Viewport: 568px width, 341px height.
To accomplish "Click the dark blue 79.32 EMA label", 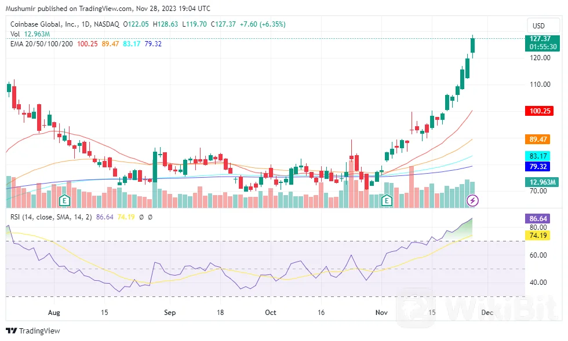I will (x=539, y=167).
